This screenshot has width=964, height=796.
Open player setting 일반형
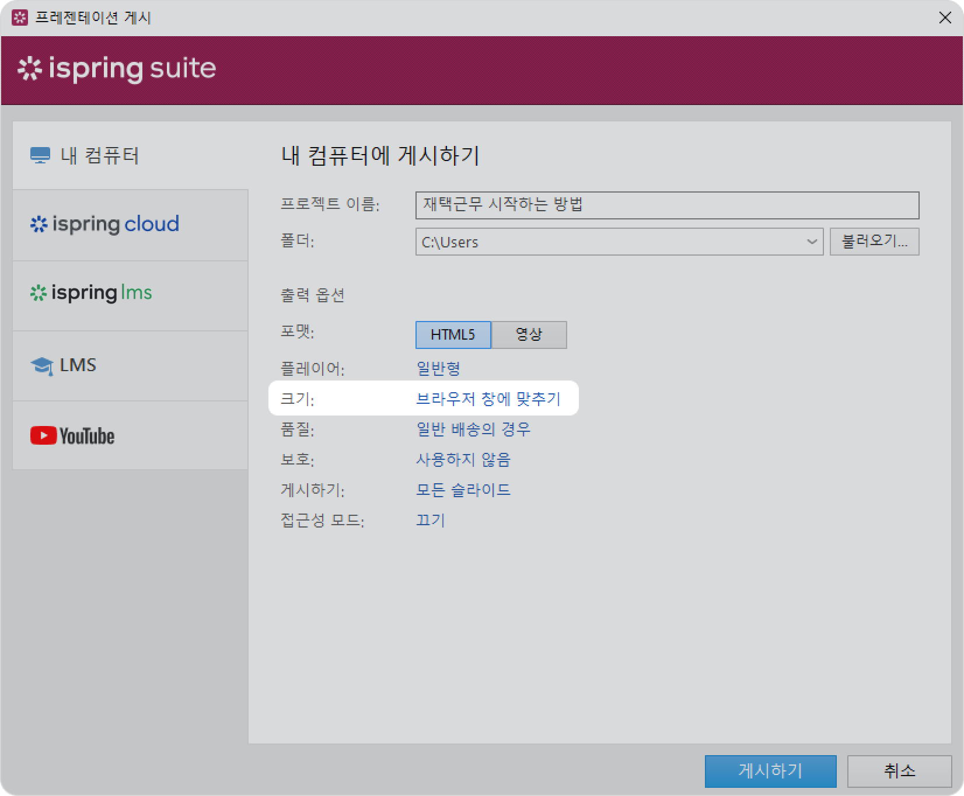click(x=438, y=369)
